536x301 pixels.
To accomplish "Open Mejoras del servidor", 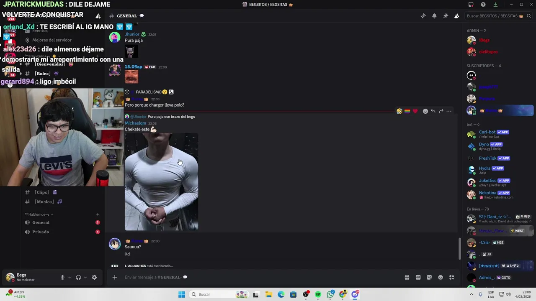I will pos(52,40).
